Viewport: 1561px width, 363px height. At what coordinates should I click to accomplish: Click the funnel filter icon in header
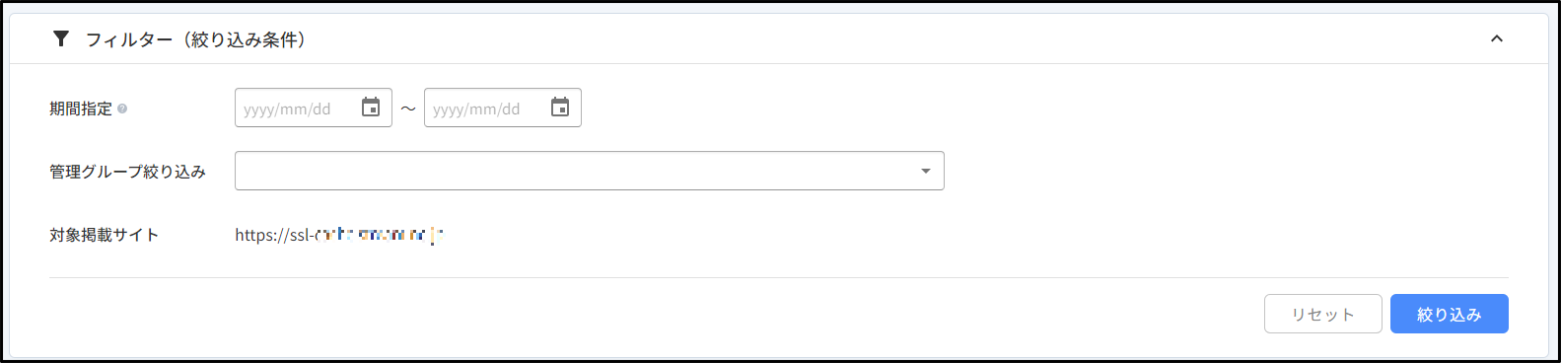click(61, 38)
